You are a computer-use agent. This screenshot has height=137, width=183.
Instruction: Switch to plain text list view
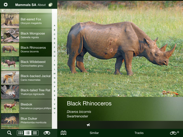[35, 133]
